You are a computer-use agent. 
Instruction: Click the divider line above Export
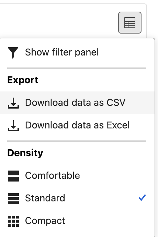[x=77, y=68]
